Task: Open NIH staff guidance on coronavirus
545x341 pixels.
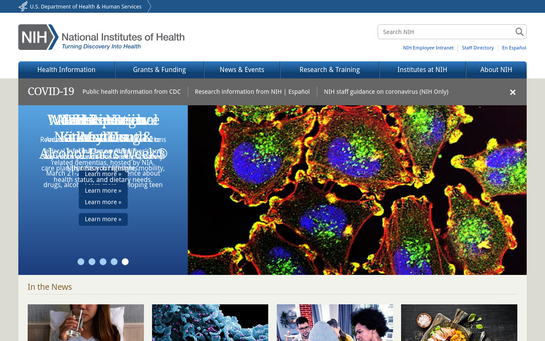Action: tap(386, 92)
